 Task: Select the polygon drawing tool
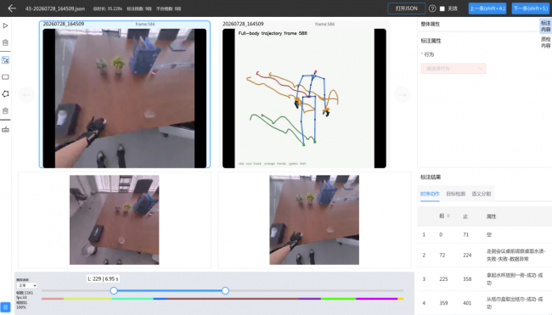click(x=5, y=94)
